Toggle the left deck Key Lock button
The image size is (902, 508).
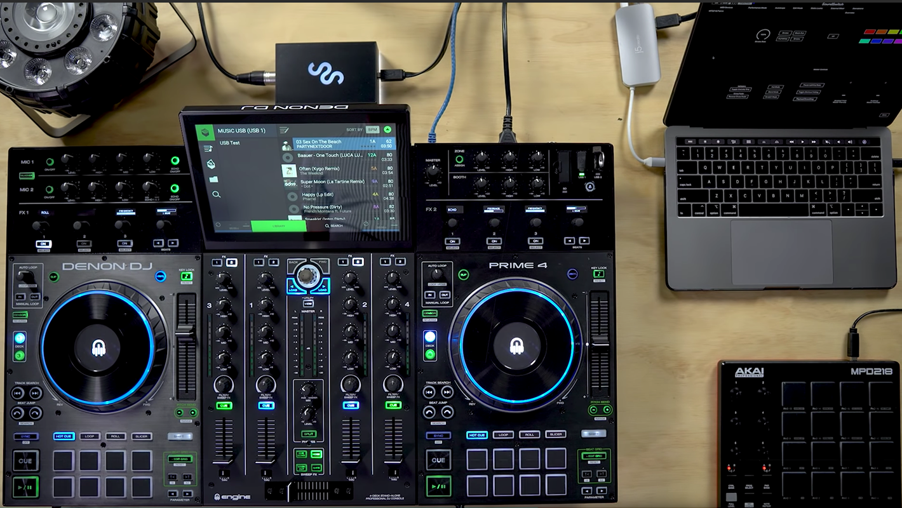[186, 277]
